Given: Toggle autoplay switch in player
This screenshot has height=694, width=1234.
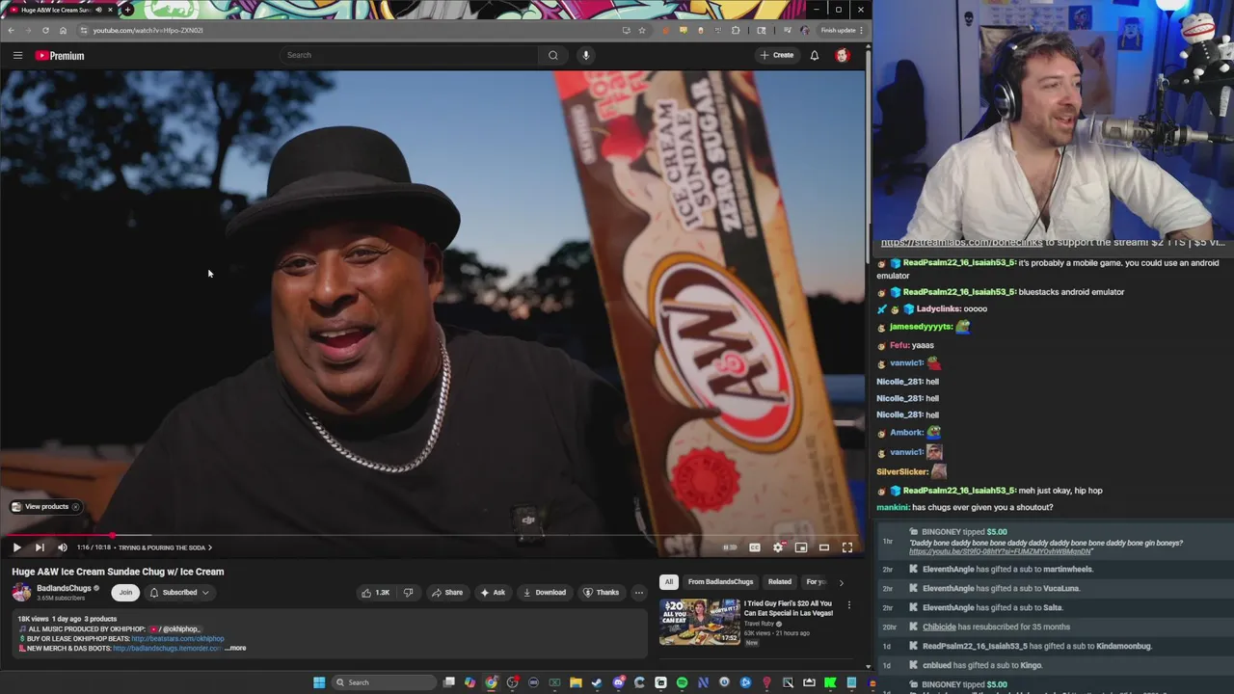Looking at the screenshot, I should (x=730, y=547).
